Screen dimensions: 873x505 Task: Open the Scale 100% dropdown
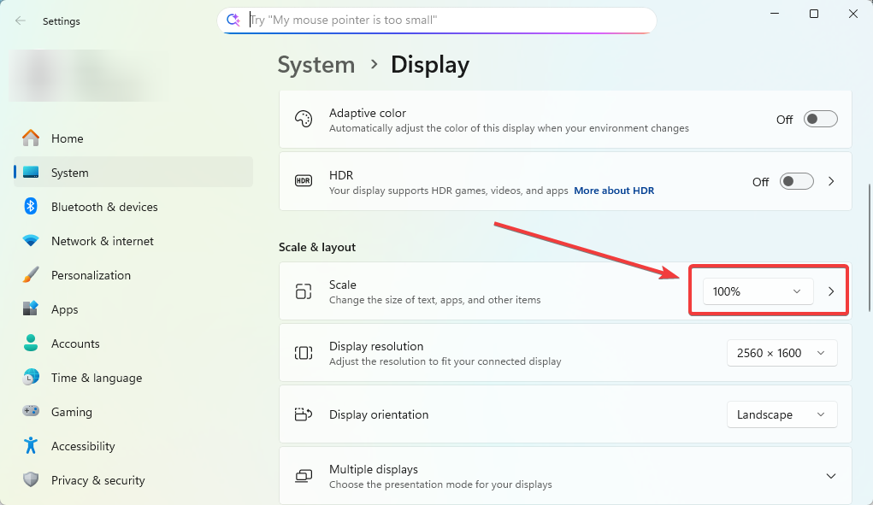[x=758, y=291]
